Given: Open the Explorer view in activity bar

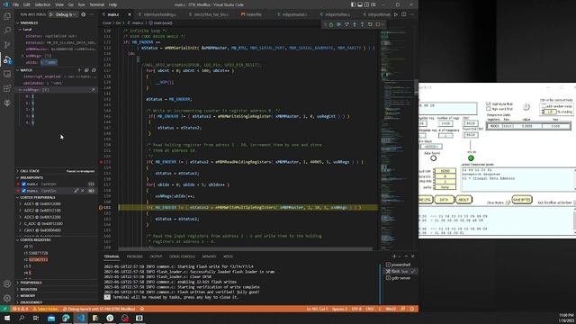Looking at the screenshot, I should click(x=7, y=16).
